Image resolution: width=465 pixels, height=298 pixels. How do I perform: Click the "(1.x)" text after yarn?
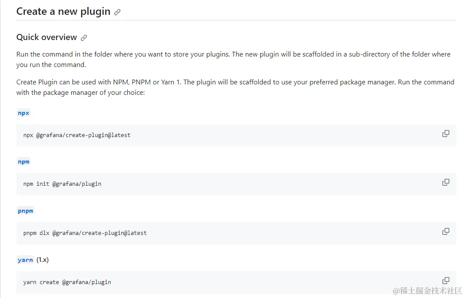(x=43, y=260)
